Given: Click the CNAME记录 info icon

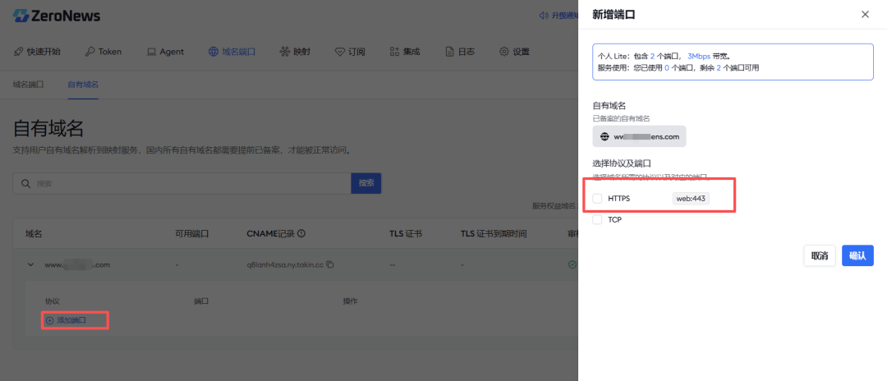Looking at the screenshot, I should pyautogui.click(x=301, y=233).
